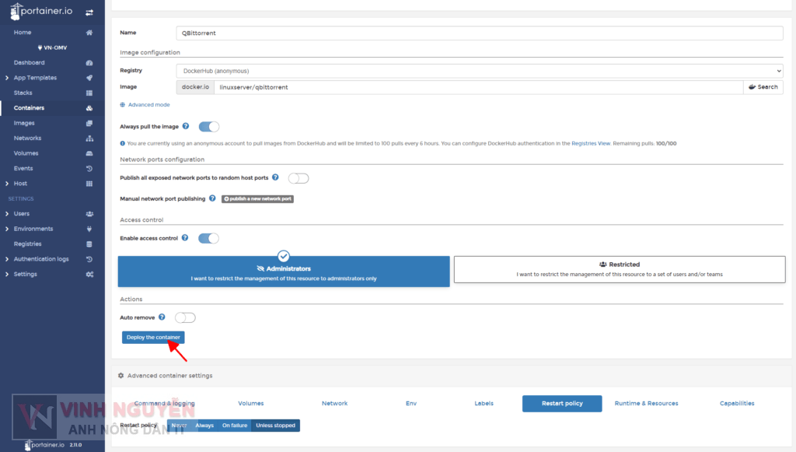The height and width of the screenshot is (452, 796).
Task: Select the Unless stopped restart policy
Action: point(275,426)
